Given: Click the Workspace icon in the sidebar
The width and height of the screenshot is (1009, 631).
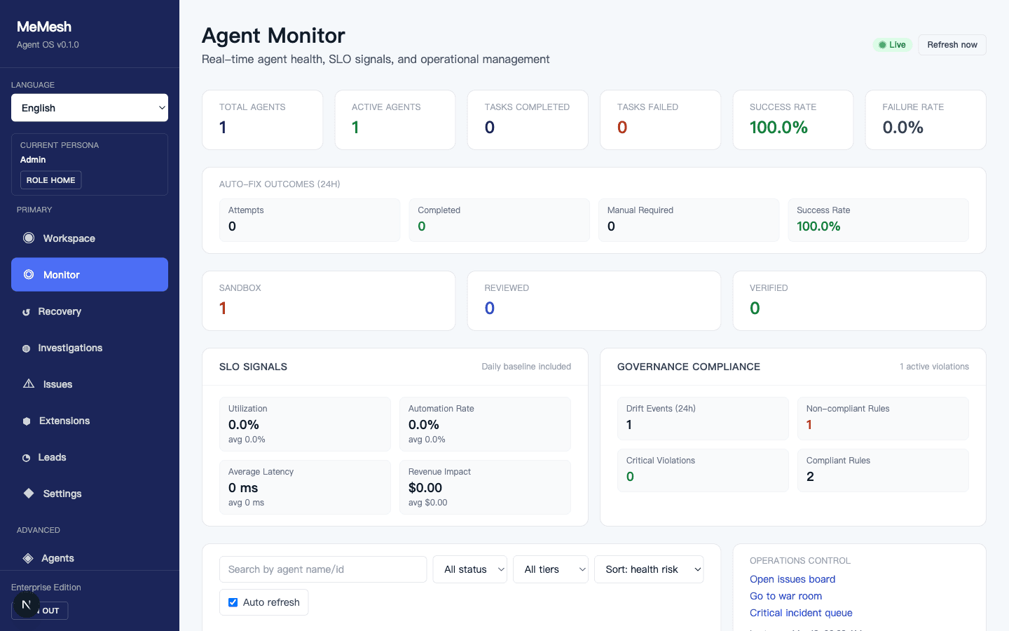Looking at the screenshot, I should coord(29,238).
